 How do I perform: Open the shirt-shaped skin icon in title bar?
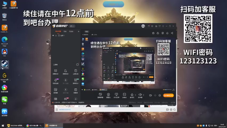(x=159, y=26)
